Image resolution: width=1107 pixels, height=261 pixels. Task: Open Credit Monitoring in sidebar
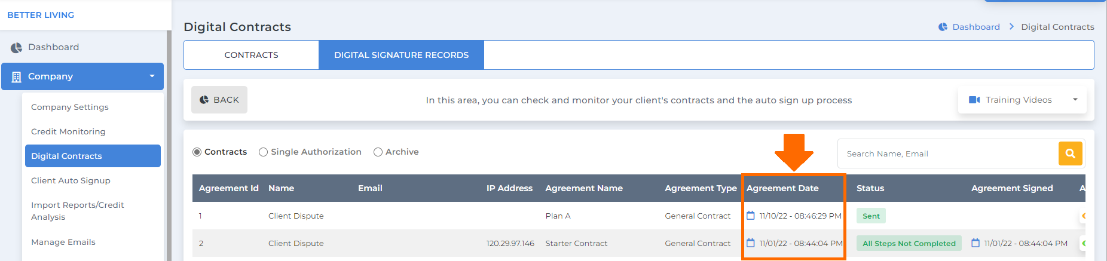point(68,131)
